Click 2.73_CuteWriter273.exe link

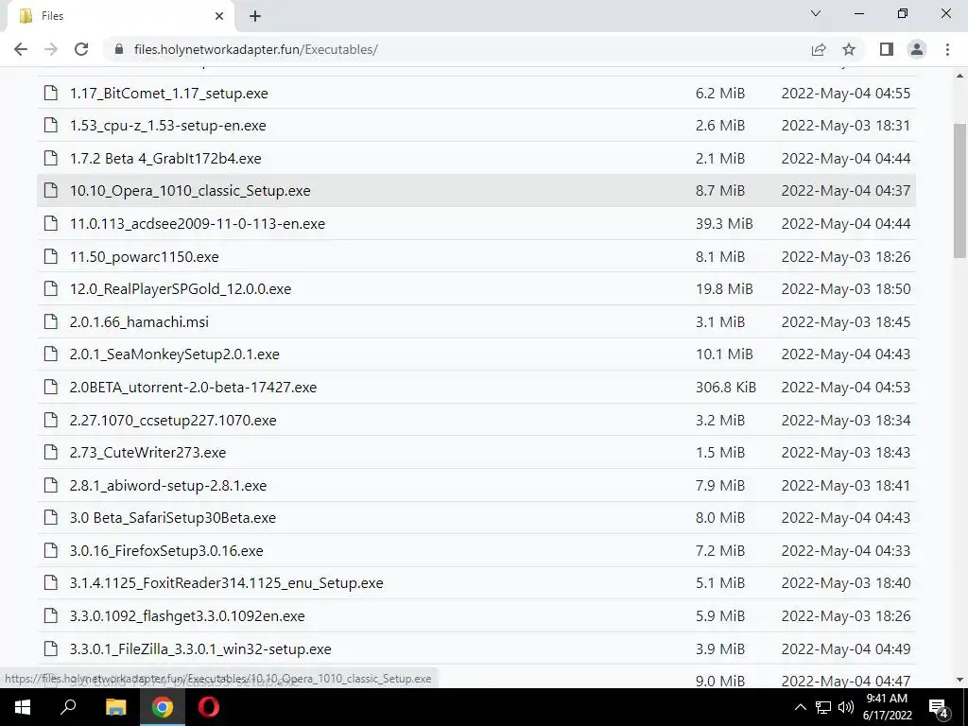click(x=148, y=453)
